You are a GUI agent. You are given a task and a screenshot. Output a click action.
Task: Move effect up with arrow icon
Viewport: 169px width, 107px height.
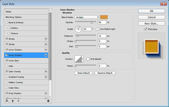(13, 101)
